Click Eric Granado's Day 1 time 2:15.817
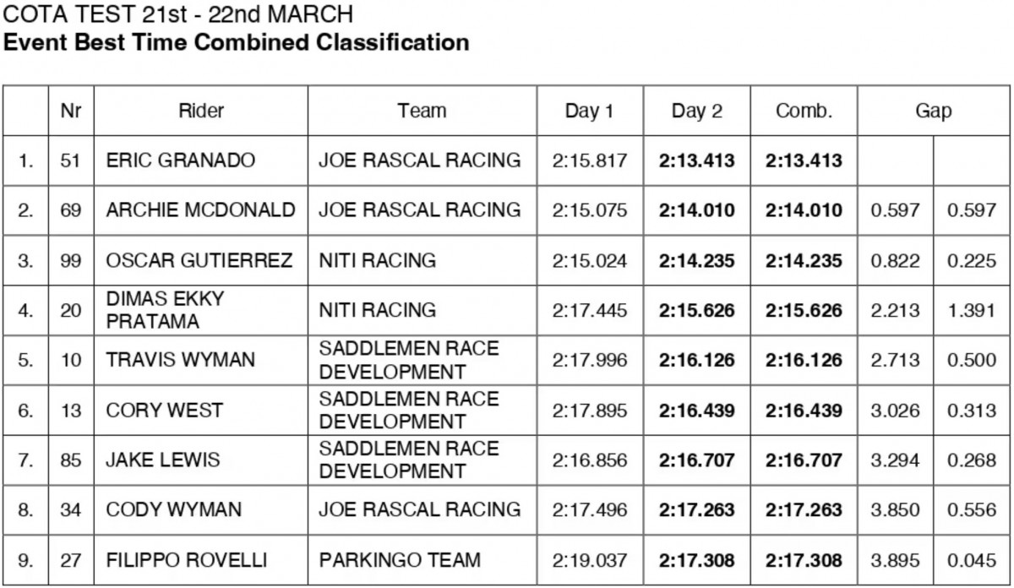This screenshot has width=1014, height=588. click(590, 160)
